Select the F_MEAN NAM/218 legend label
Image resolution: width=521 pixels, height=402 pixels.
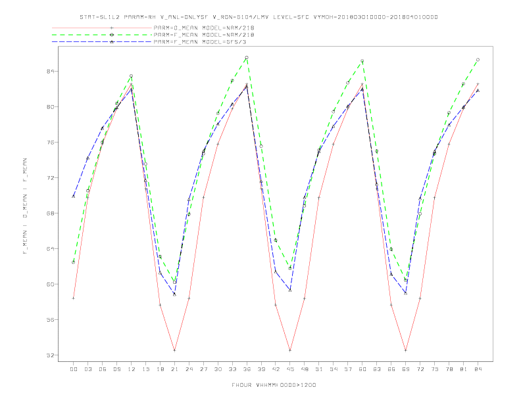click(204, 35)
